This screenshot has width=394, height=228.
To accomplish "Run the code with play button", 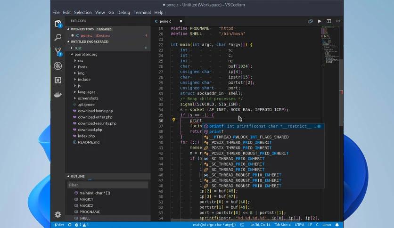I will pyautogui.click(x=320, y=21).
